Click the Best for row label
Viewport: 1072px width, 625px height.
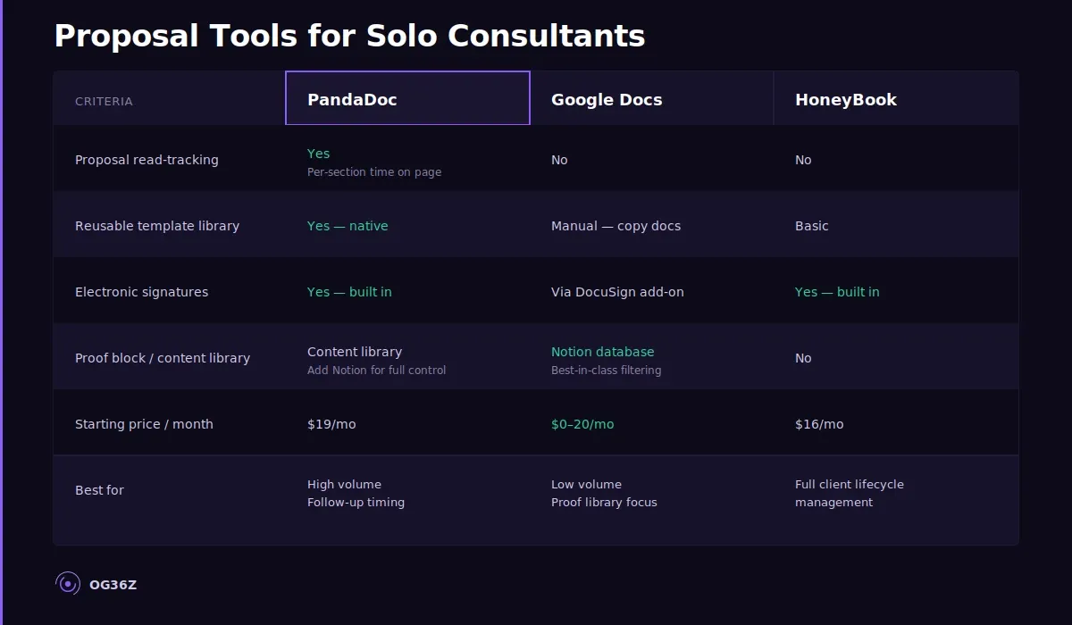coord(99,489)
